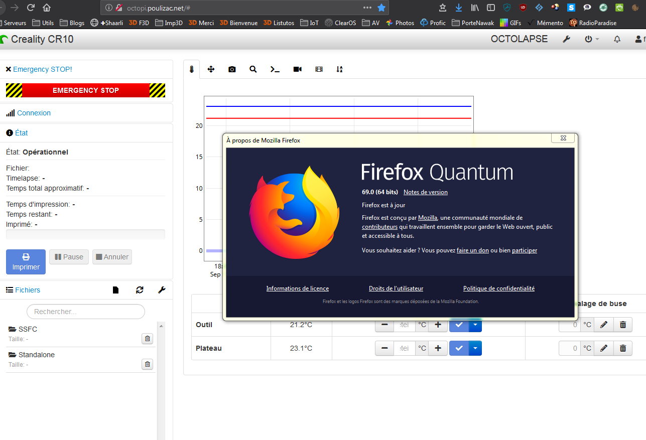The image size is (646, 440).
Task: Open the film strip icon tab
Action: (x=319, y=69)
